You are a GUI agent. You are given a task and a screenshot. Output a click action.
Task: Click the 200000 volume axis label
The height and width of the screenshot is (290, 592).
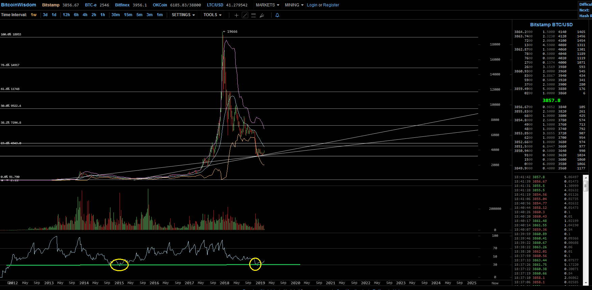point(495,209)
